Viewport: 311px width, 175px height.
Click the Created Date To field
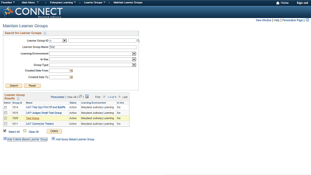[59, 77]
